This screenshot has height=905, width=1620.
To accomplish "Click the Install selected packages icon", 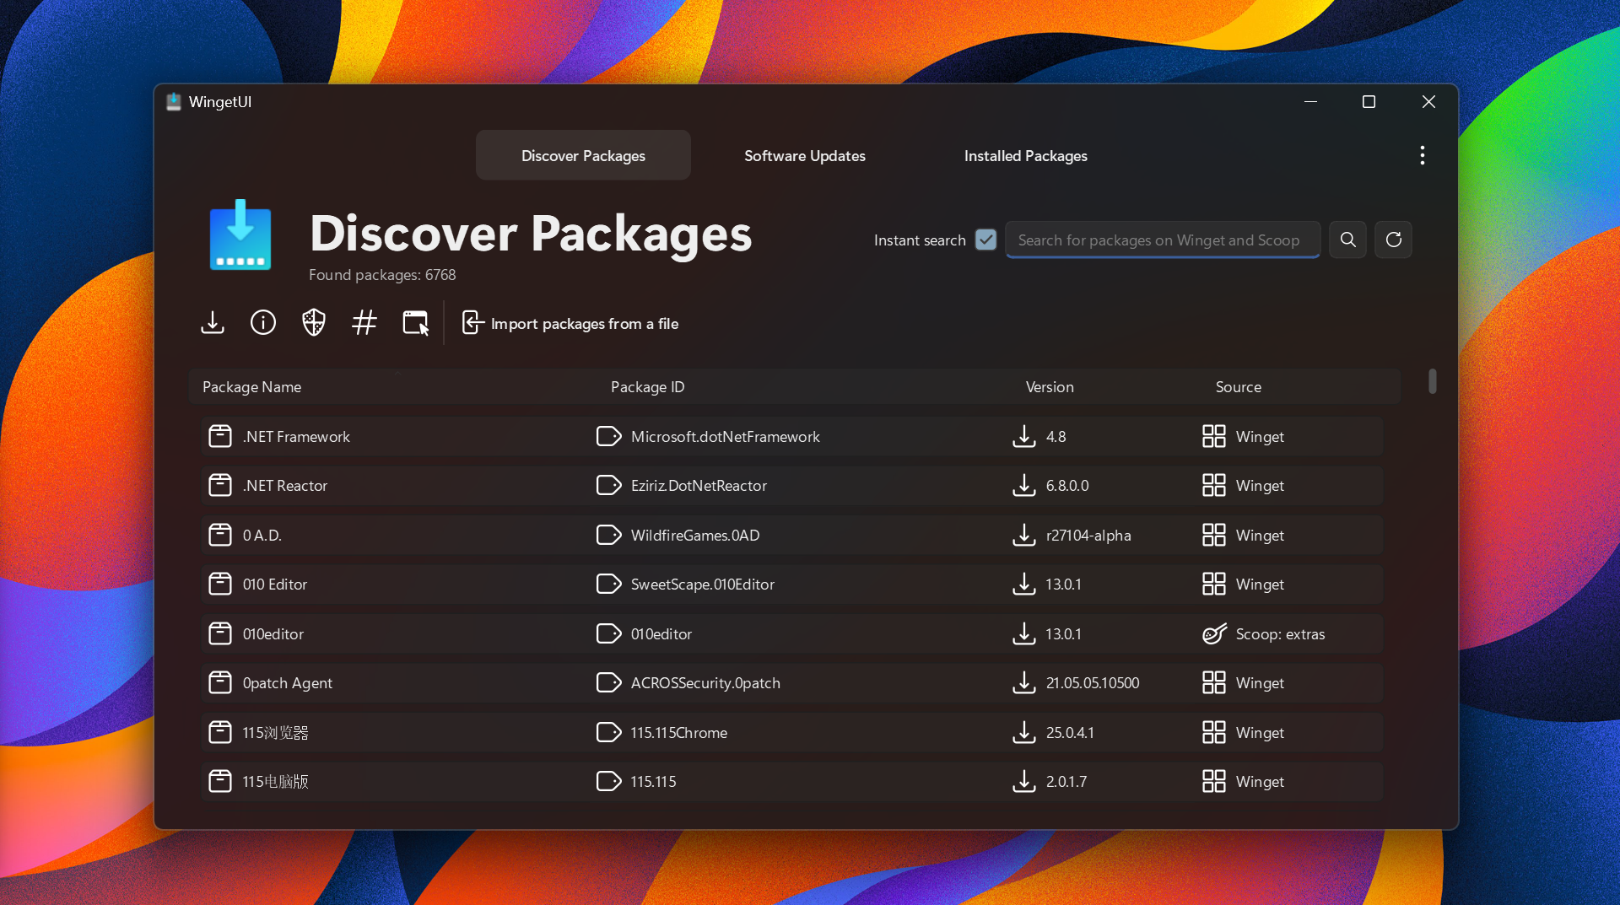I will tap(212, 322).
